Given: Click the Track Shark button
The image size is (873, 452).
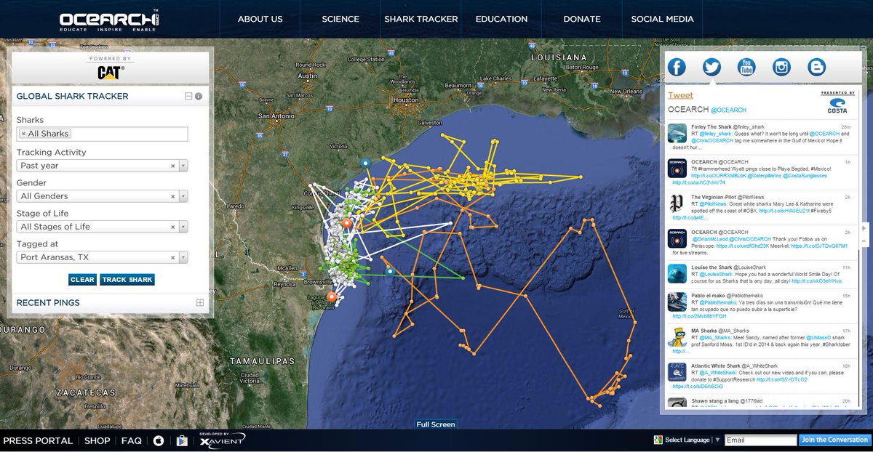Looking at the screenshot, I should pos(127,280).
